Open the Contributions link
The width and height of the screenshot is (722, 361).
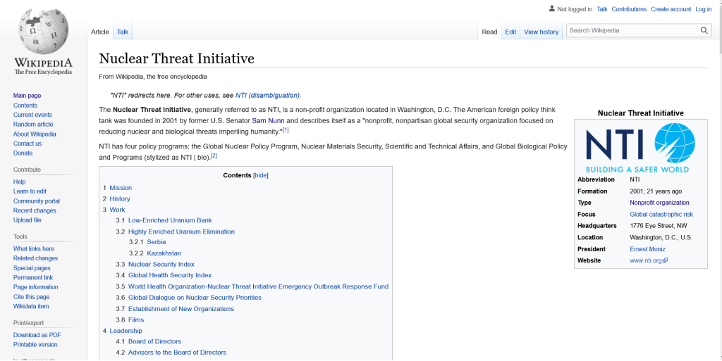tap(629, 9)
